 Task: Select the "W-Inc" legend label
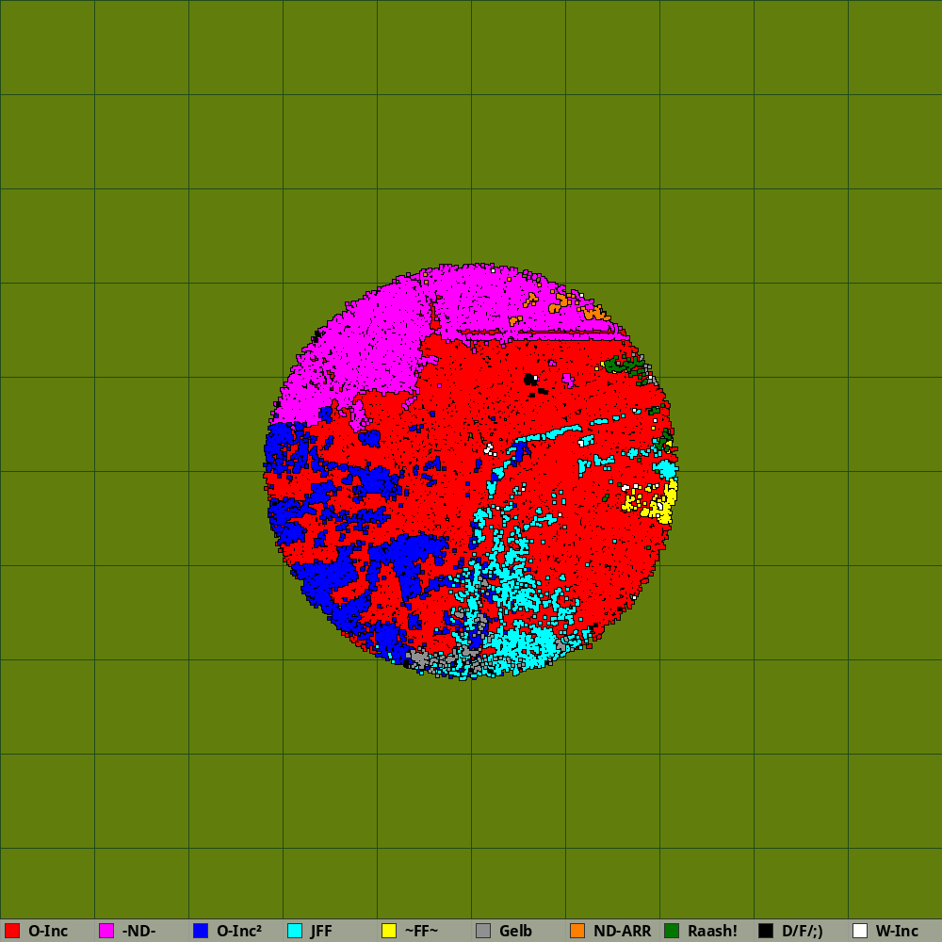897,931
